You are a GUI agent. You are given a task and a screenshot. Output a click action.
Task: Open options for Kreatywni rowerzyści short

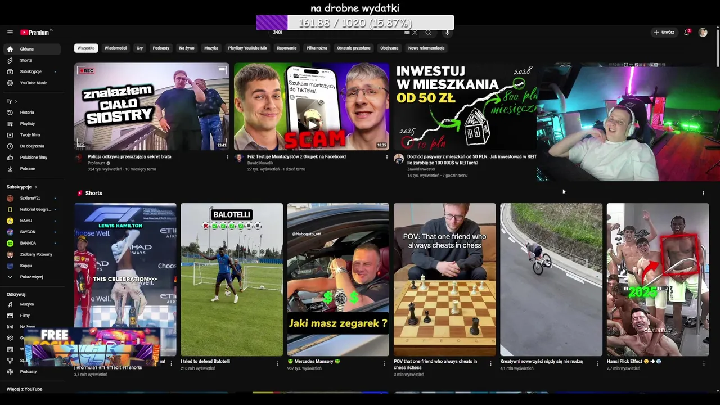point(597,363)
